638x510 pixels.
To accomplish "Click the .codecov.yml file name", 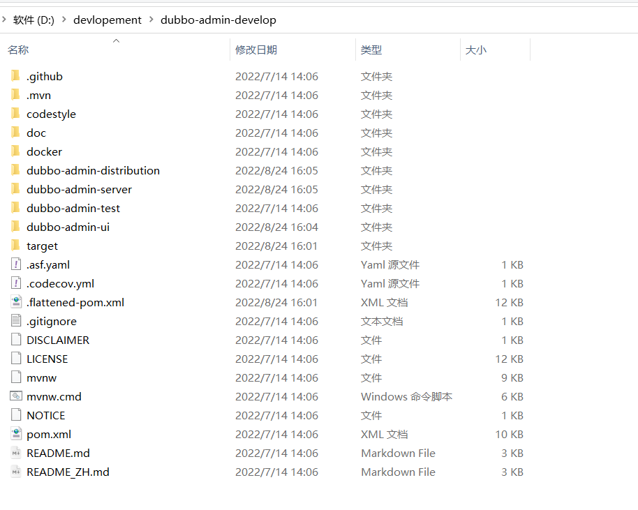I will (60, 283).
